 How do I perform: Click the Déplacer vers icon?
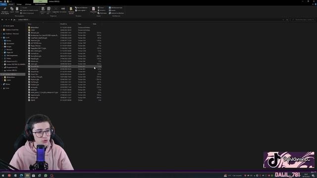43,9
